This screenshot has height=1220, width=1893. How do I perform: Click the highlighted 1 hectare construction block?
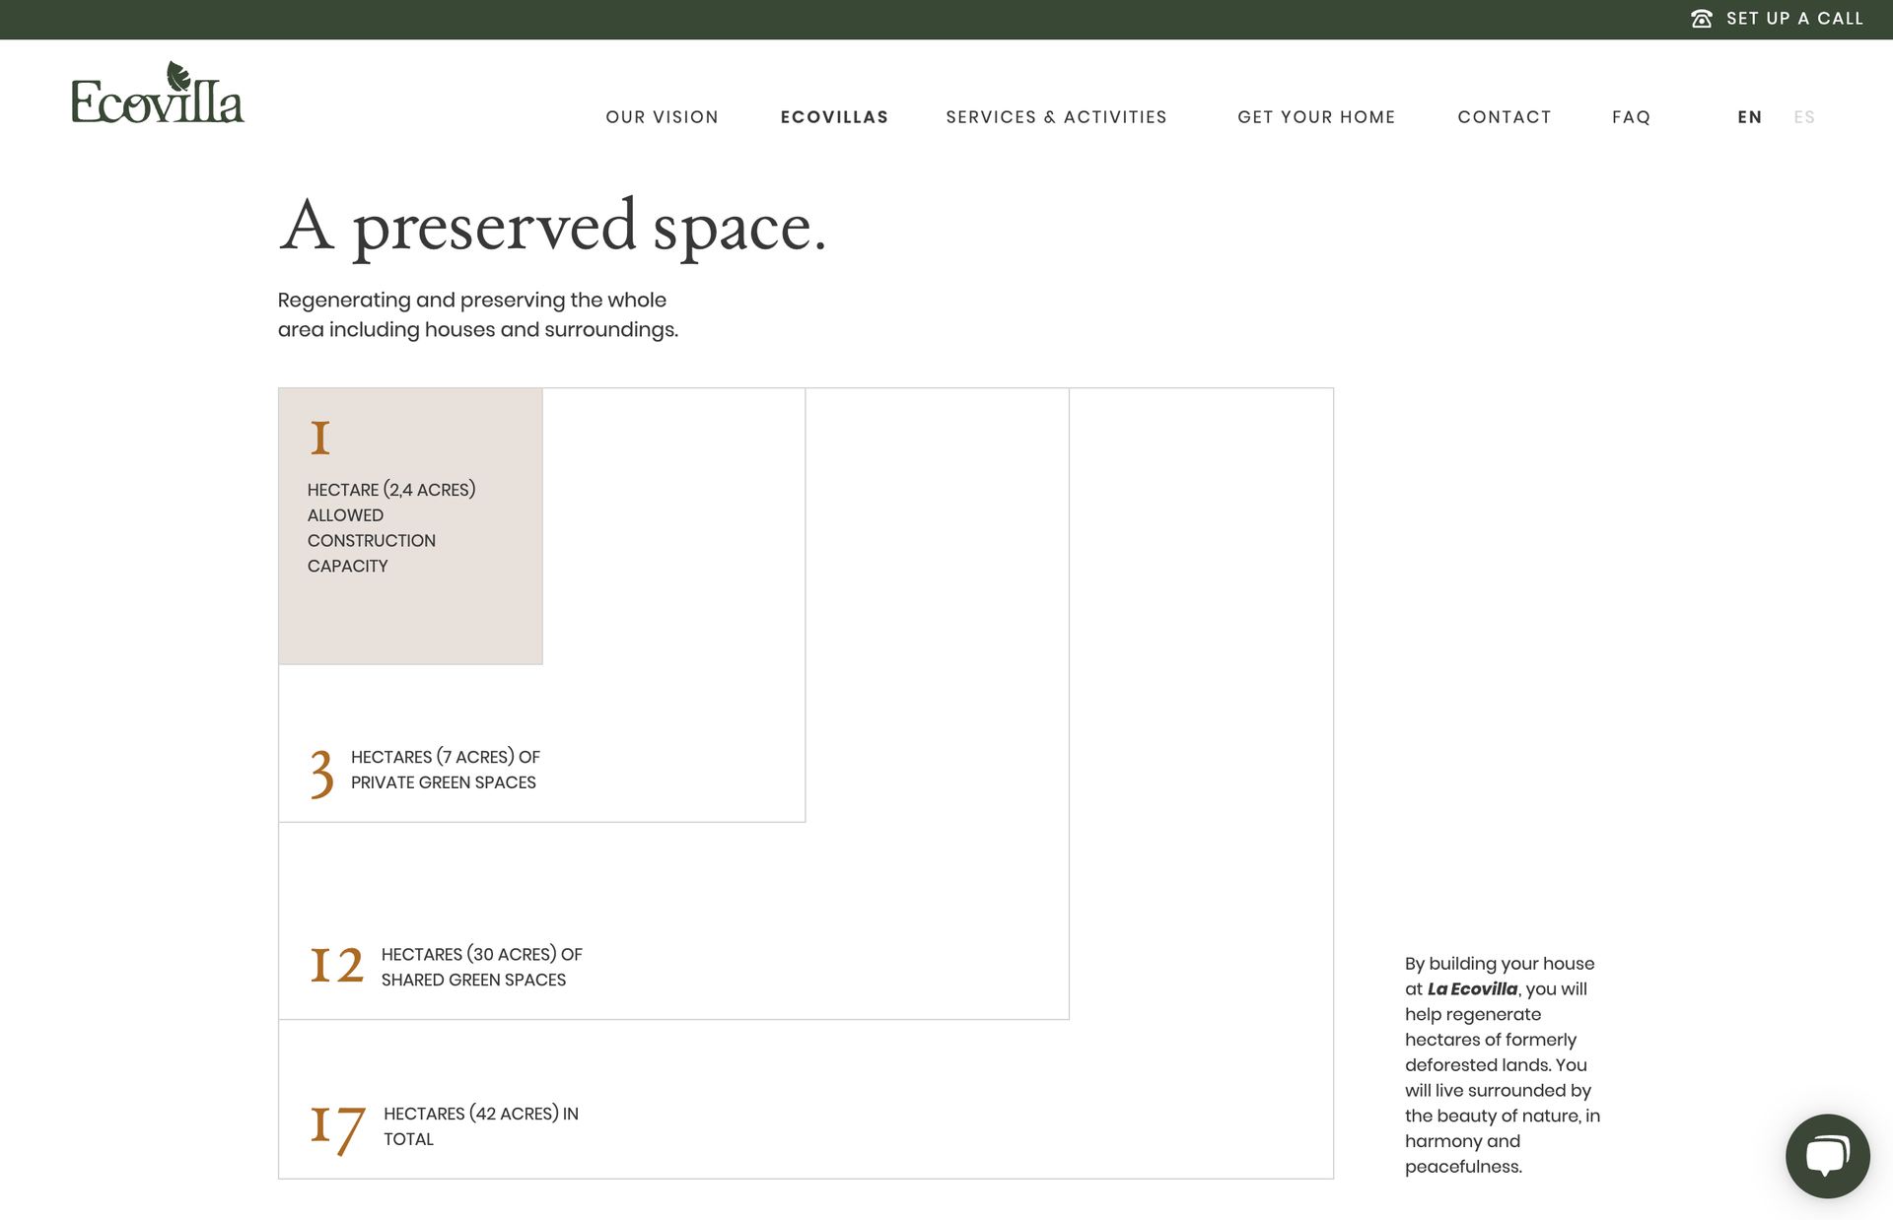tap(410, 524)
